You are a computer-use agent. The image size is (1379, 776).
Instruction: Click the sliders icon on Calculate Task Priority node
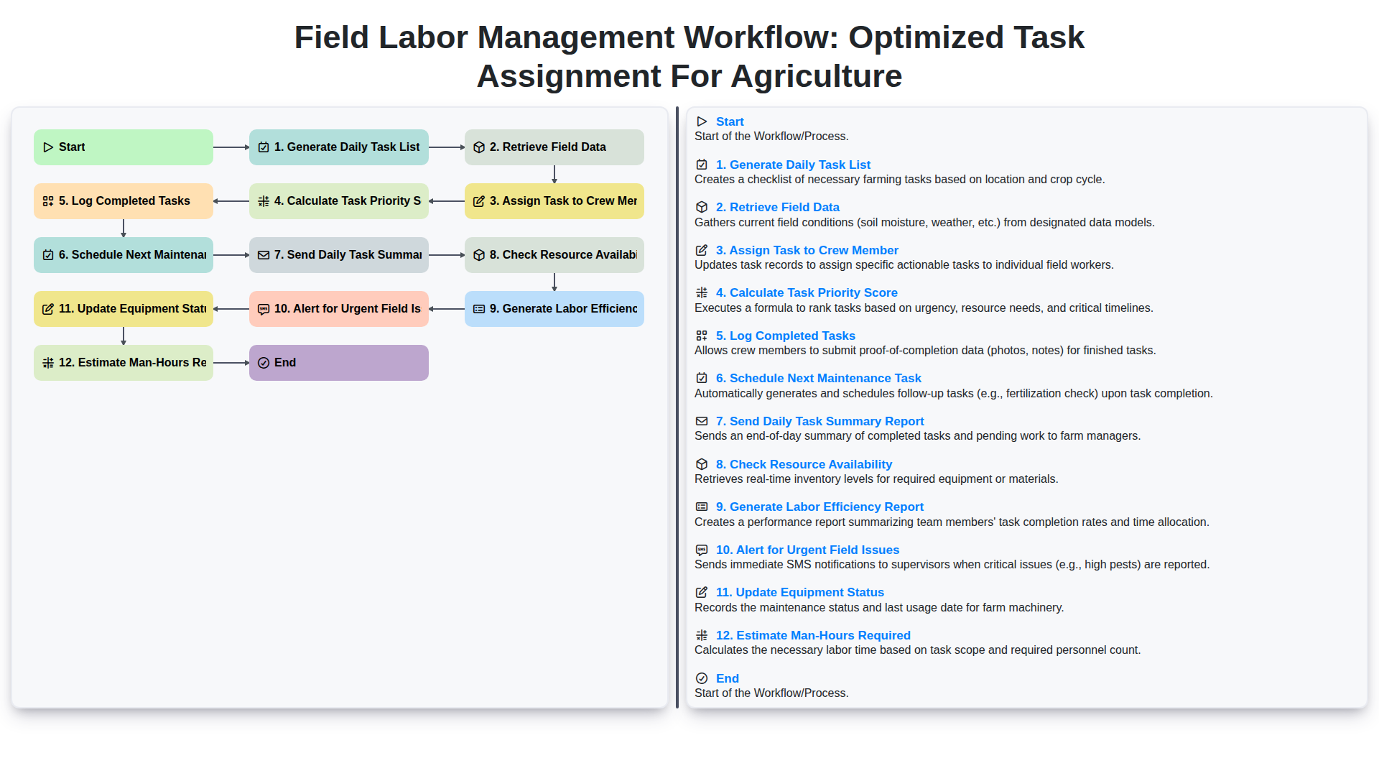click(263, 201)
